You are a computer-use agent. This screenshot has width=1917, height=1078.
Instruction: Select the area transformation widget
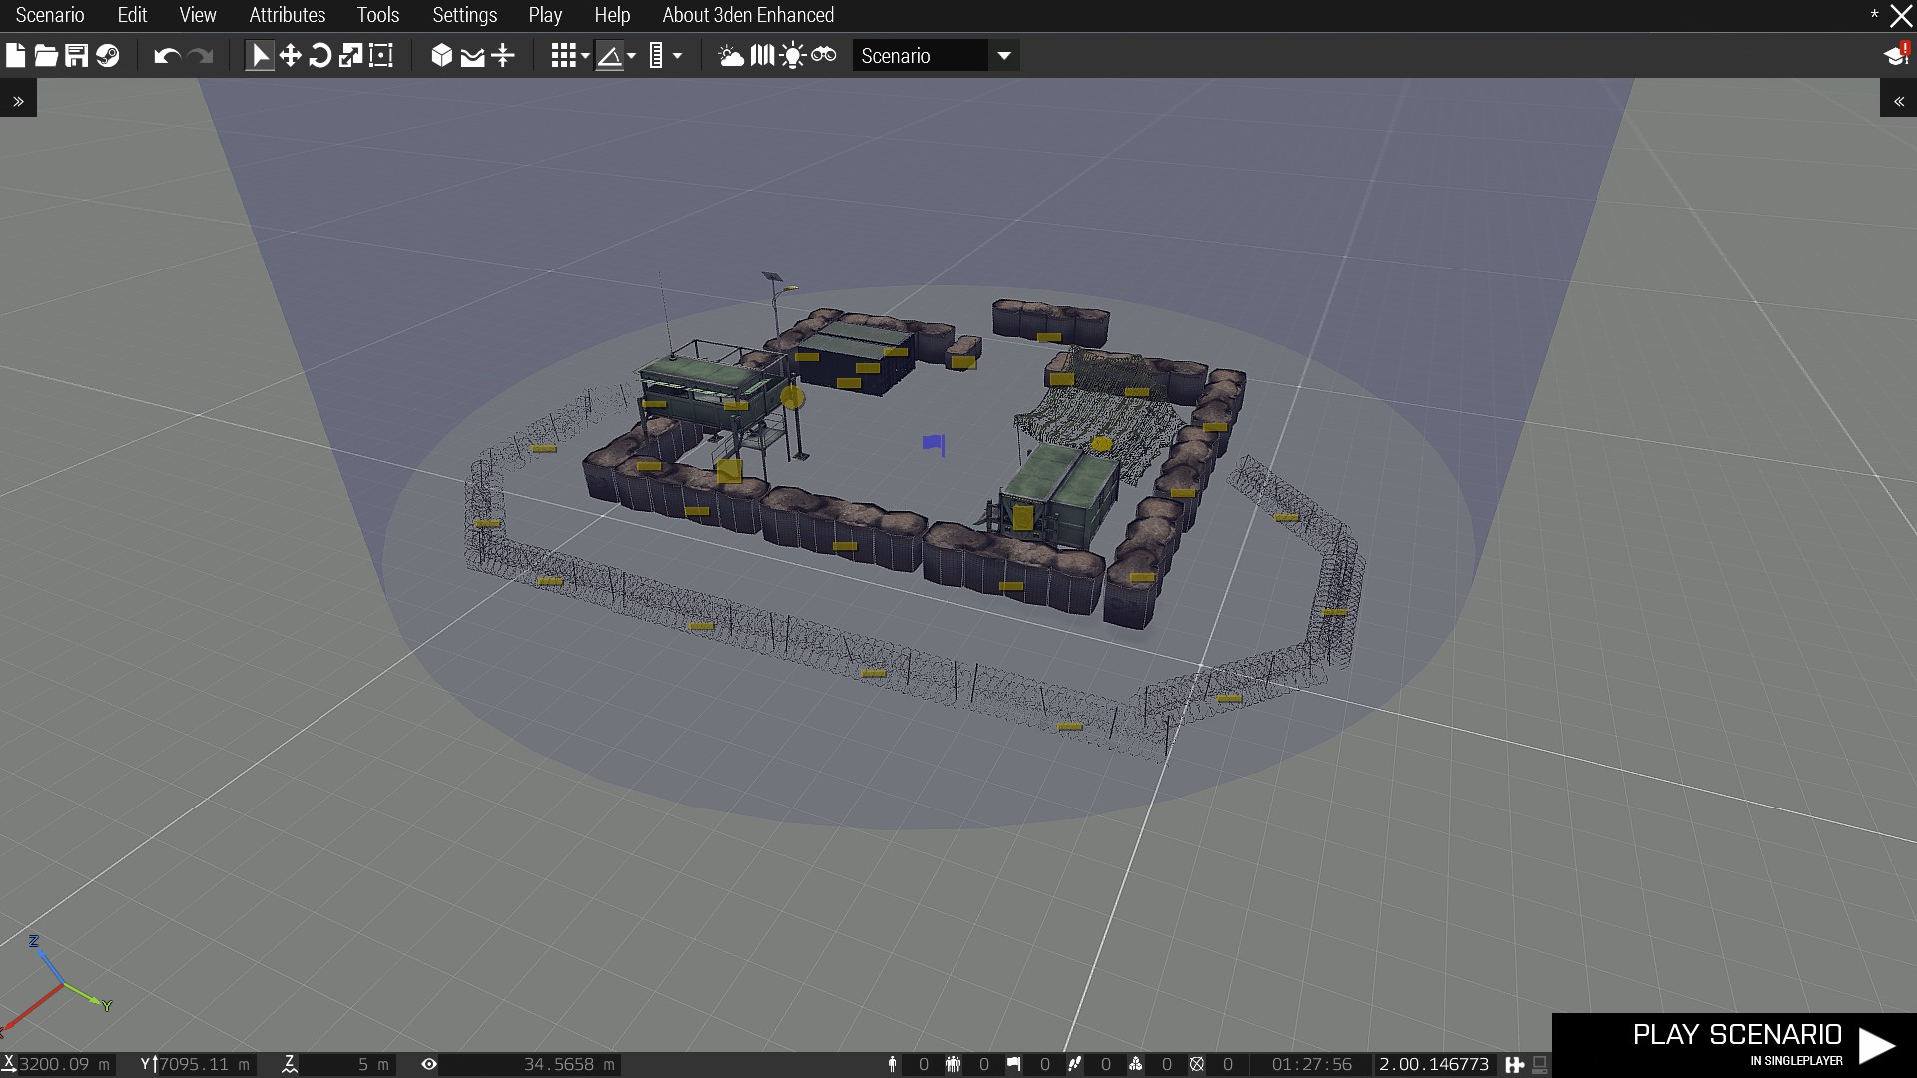[x=381, y=56]
